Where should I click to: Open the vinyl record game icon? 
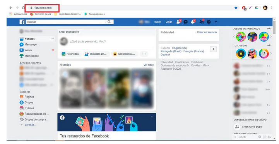(x=241, y=54)
